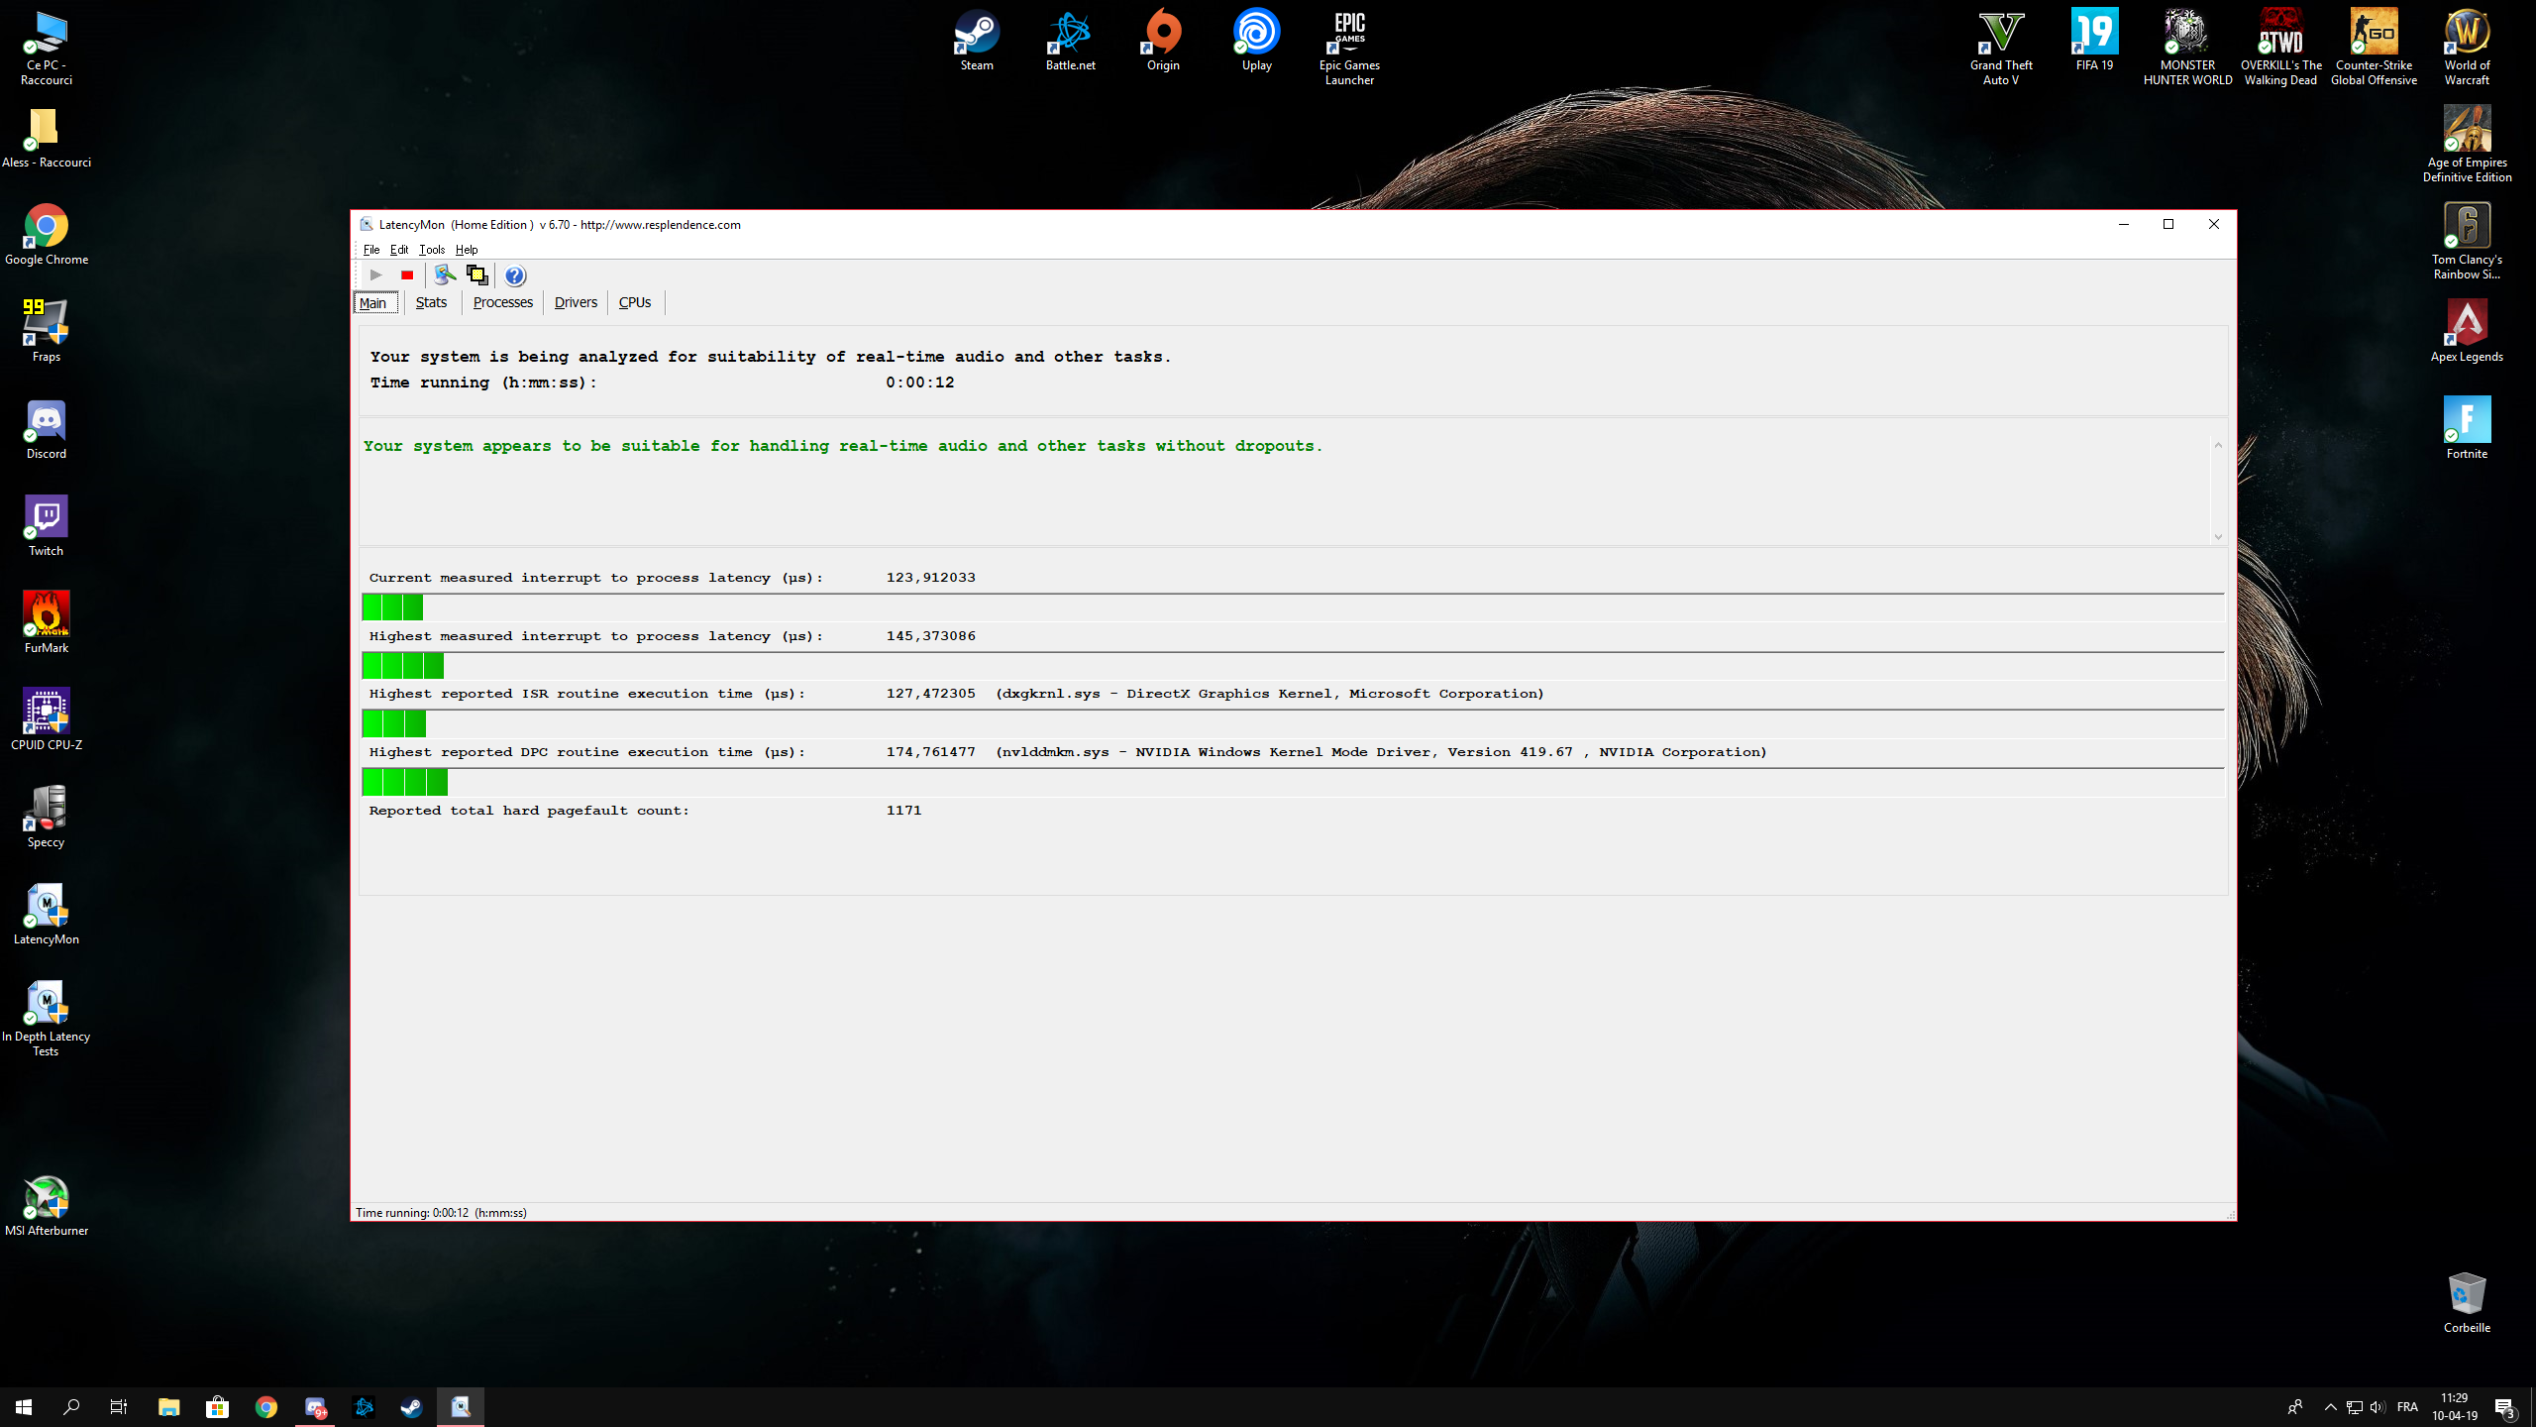Expand hidden system tray icons chevron
The width and height of the screenshot is (2536, 1427).
(2330, 1407)
